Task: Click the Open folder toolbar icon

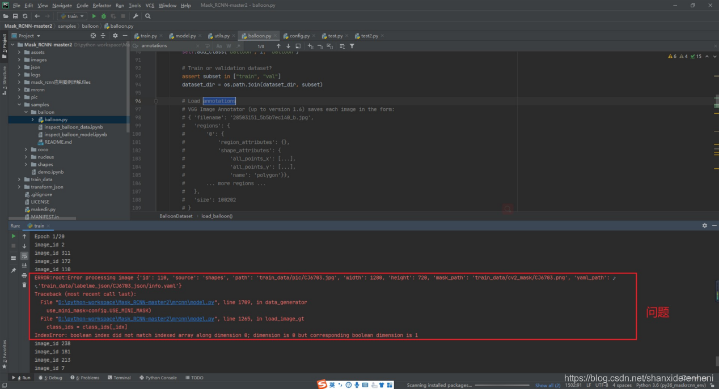Action: (x=6, y=16)
